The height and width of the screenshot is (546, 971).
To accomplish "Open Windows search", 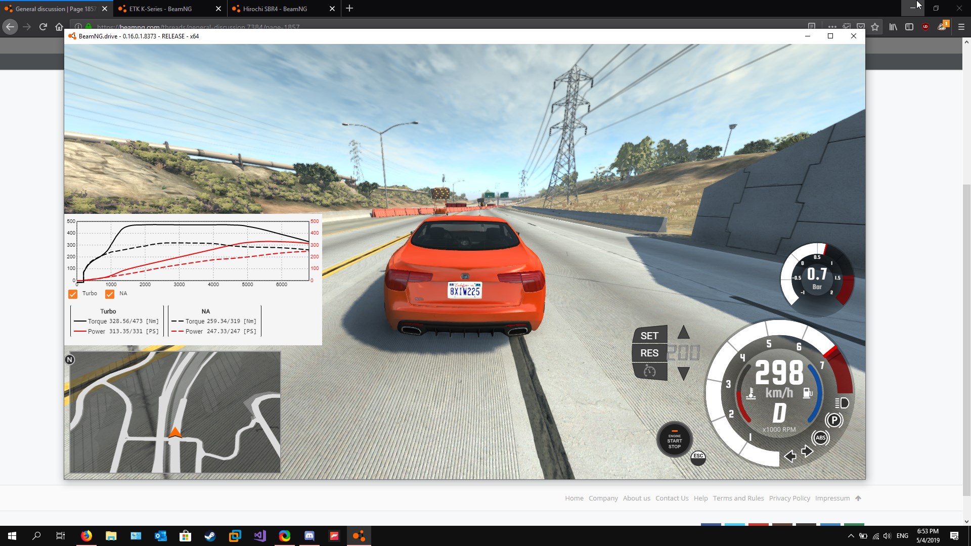I will (36, 536).
